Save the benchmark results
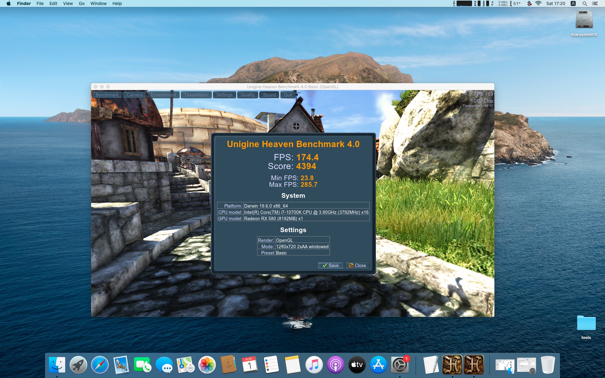The width and height of the screenshot is (605, 378). coord(330,266)
